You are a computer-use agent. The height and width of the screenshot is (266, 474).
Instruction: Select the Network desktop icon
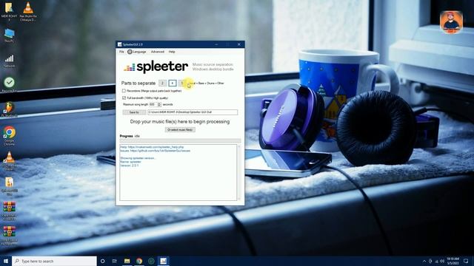pos(9,61)
